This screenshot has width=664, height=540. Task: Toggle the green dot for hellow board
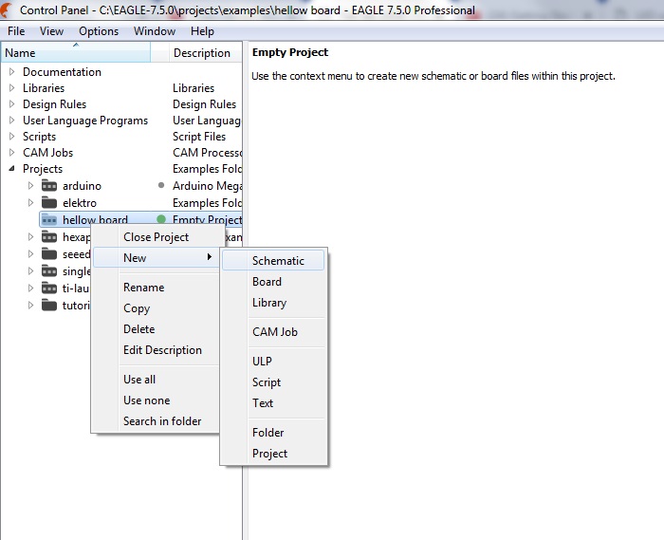tap(161, 219)
